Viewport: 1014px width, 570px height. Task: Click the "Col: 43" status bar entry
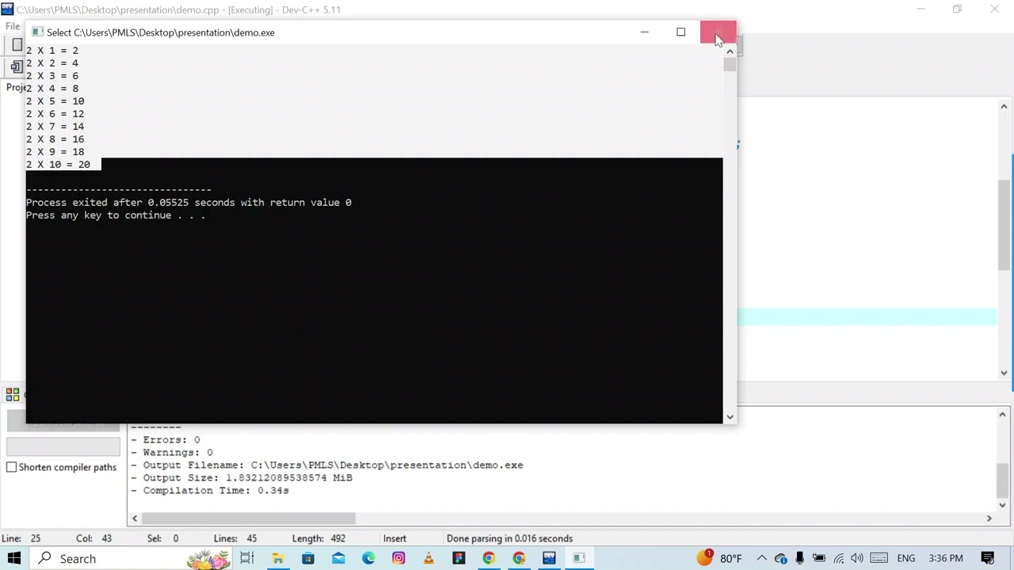pyautogui.click(x=93, y=538)
